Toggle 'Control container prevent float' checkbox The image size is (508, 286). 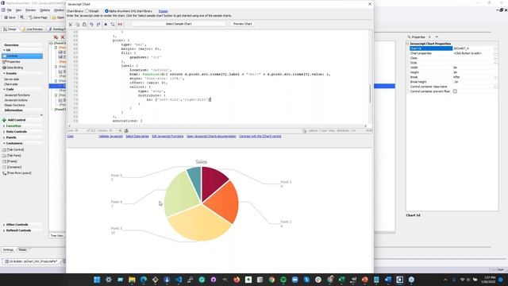pos(455,91)
